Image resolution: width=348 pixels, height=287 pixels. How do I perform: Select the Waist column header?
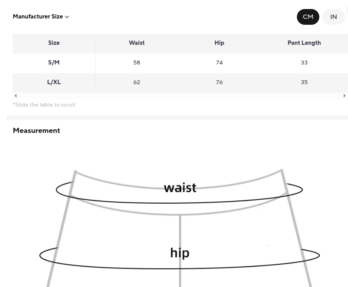click(x=136, y=43)
